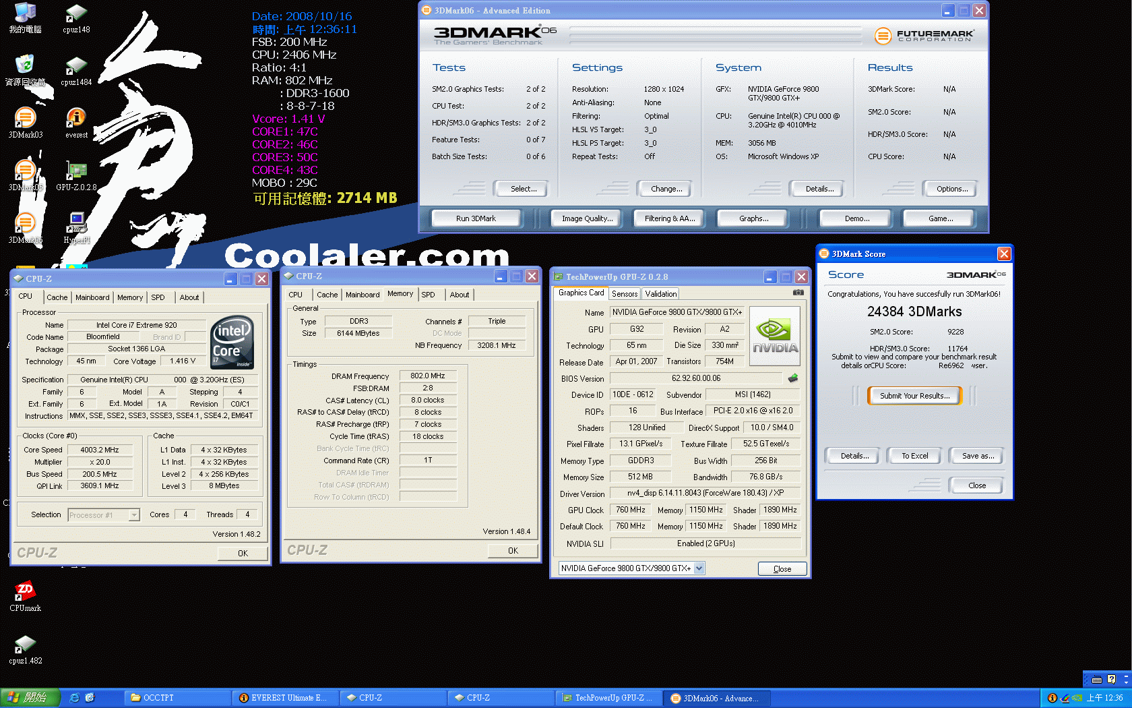Click OK in the memory CPU-Z window
Viewport: 1132px width, 708px height.
[513, 551]
